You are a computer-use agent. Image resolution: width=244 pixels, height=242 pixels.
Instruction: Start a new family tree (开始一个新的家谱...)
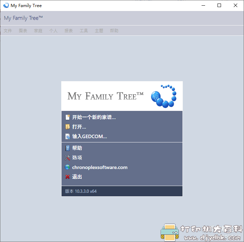94,117
